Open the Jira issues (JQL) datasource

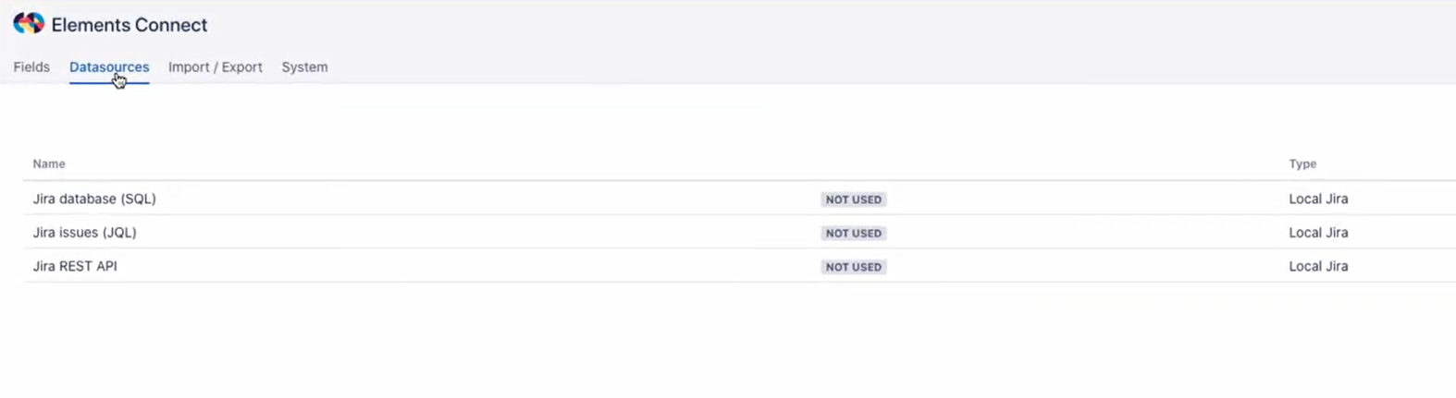[x=84, y=233]
